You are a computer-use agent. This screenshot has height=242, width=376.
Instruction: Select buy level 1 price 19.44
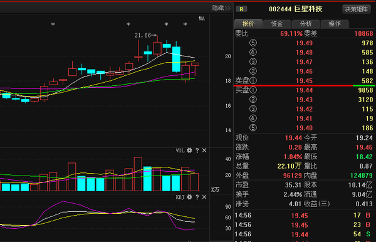tap(304, 90)
